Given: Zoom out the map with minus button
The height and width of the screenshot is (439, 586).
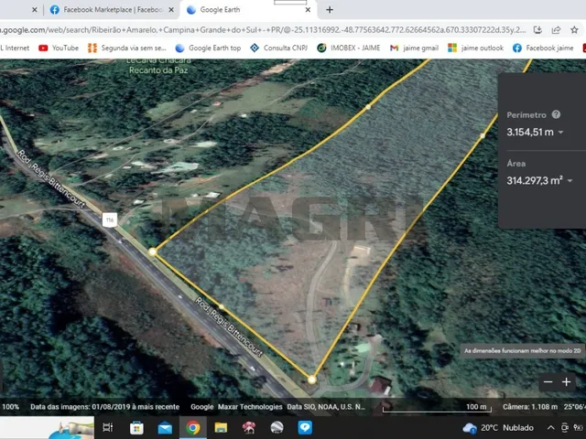Looking at the screenshot, I should pos(548,382).
